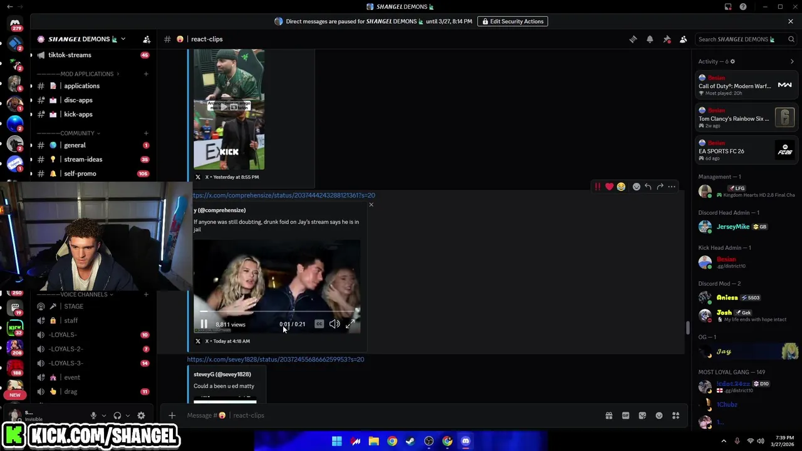Open the Activity settings gear
Image resolution: width=802 pixels, height=451 pixels.
pos(732,61)
